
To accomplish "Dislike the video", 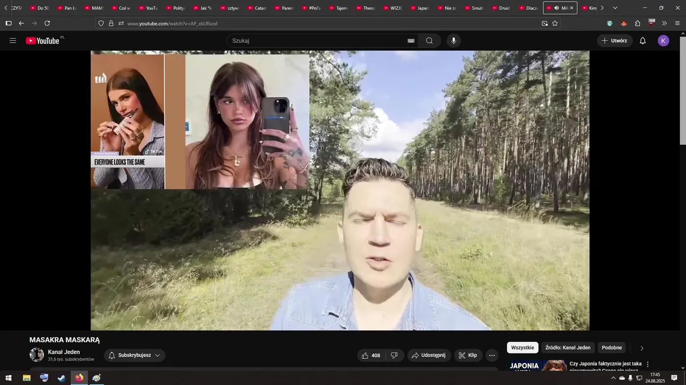I will point(394,355).
